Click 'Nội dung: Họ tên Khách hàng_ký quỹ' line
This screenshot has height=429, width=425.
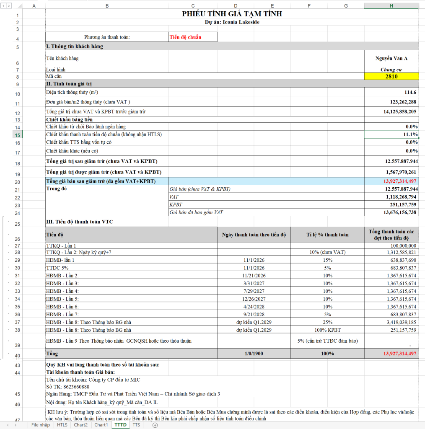pyautogui.click(x=102, y=402)
